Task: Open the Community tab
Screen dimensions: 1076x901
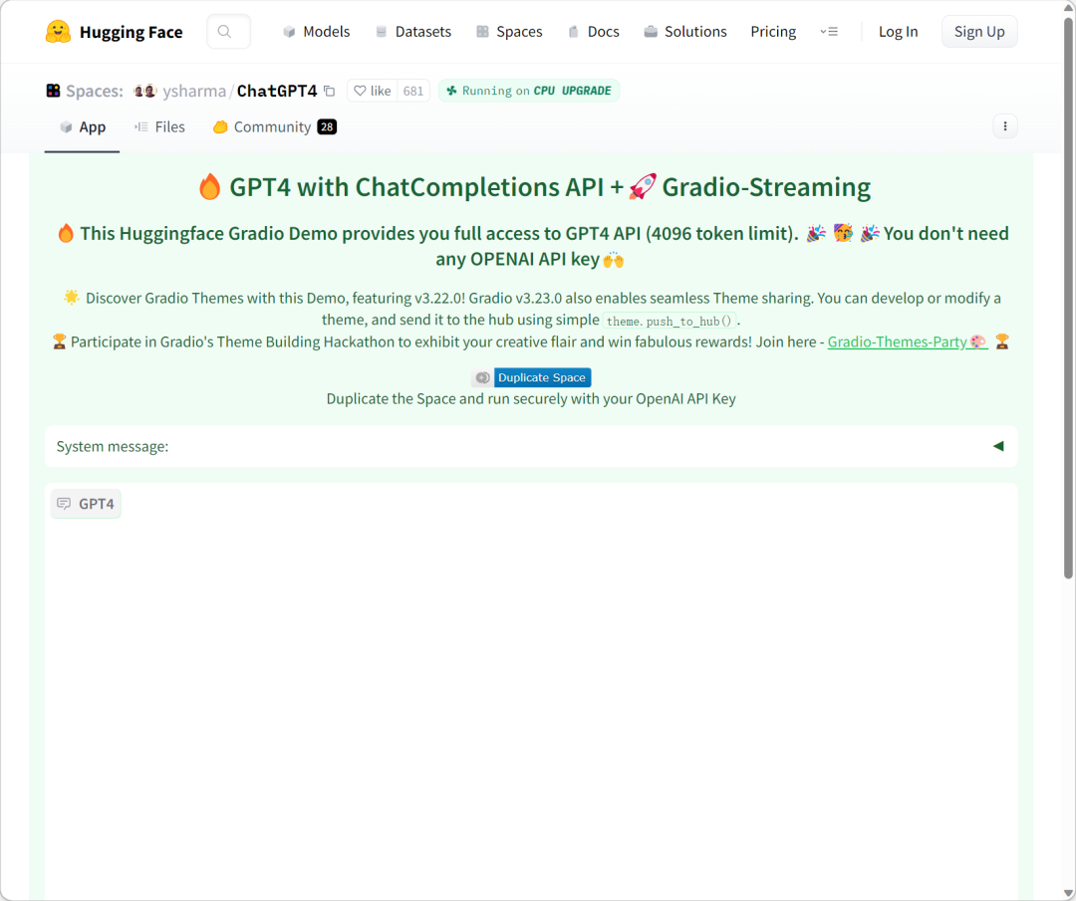Action: 273,126
